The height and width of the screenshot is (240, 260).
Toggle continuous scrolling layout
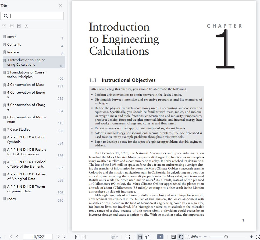128,237
